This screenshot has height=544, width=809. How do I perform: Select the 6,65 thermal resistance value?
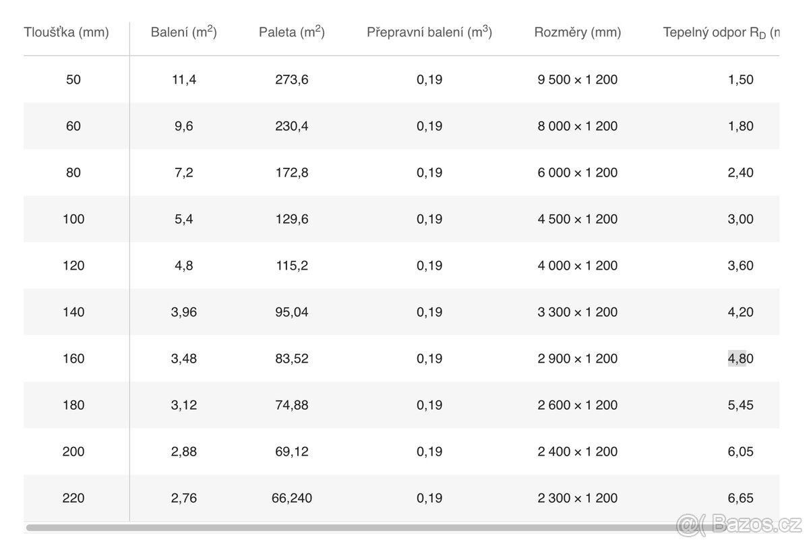click(x=740, y=498)
